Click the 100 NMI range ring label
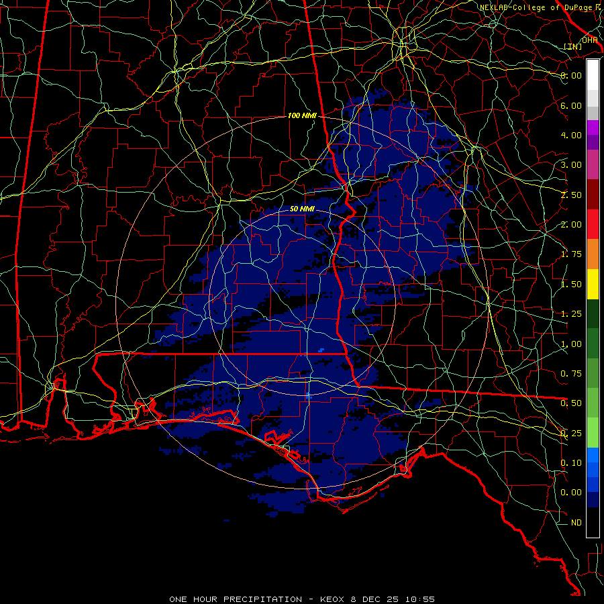604x604 pixels. (302, 115)
